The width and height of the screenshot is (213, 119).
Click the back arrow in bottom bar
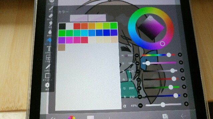click(183, 116)
